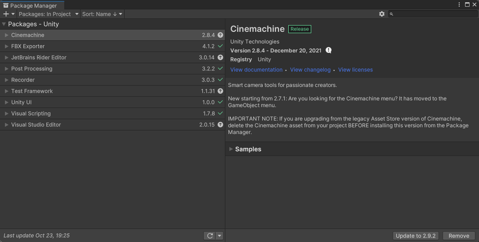479x242 pixels.
Task: Click version 4.1.2 in FBX Exporter row
Action: 208,46
